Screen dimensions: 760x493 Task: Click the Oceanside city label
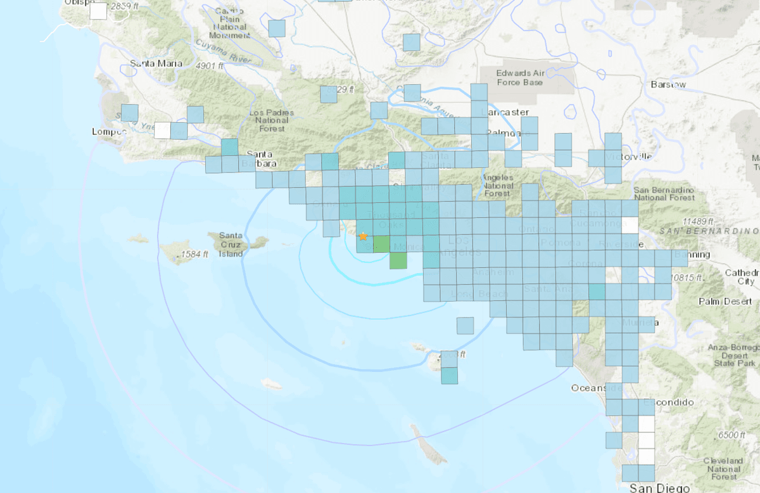point(597,388)
